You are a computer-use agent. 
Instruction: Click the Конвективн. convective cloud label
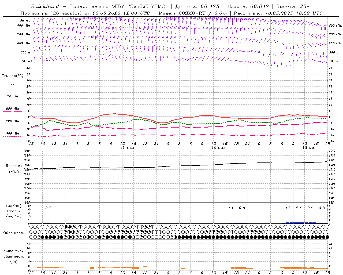14,251
